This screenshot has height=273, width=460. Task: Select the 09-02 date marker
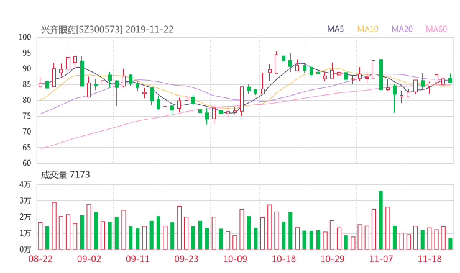(89, 259)
